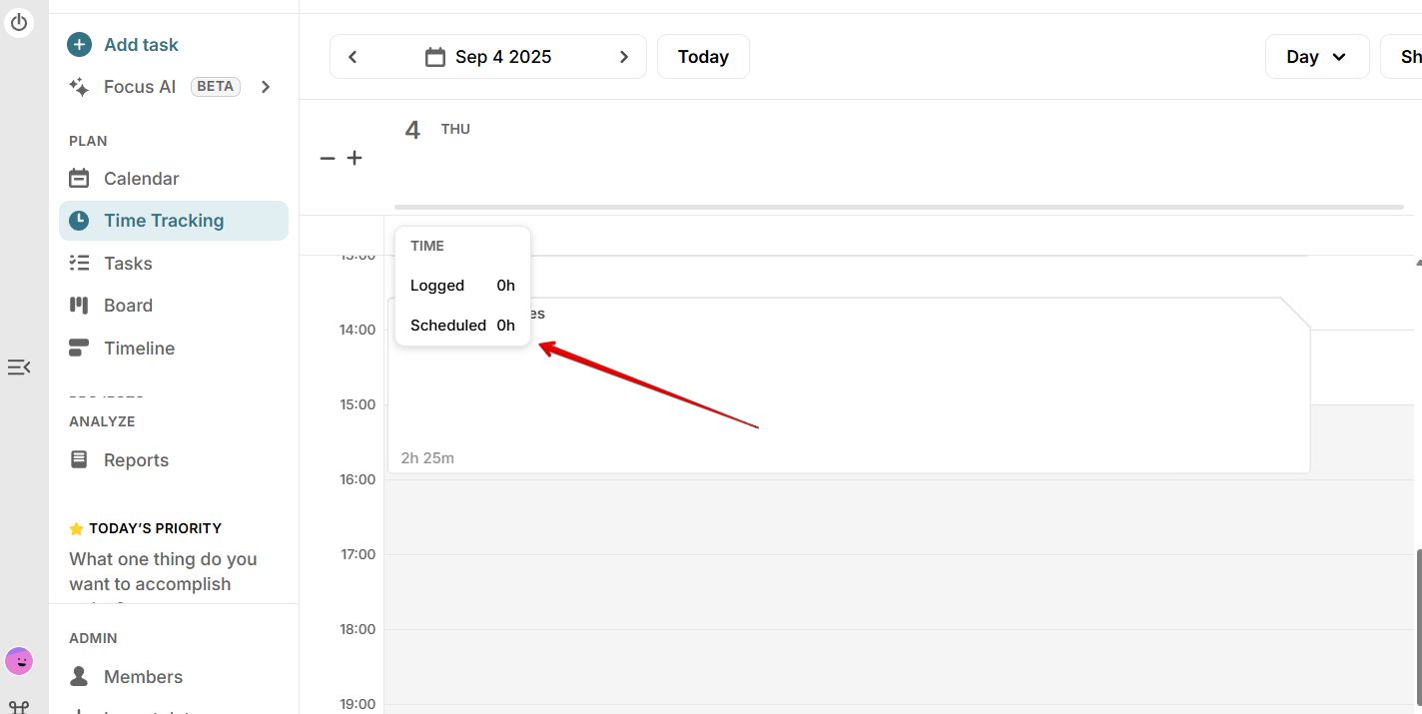Viewport: 1422px width, 714px height.
Task: Zoom in calendar with plus icon
Action: [x=355, y=159]
